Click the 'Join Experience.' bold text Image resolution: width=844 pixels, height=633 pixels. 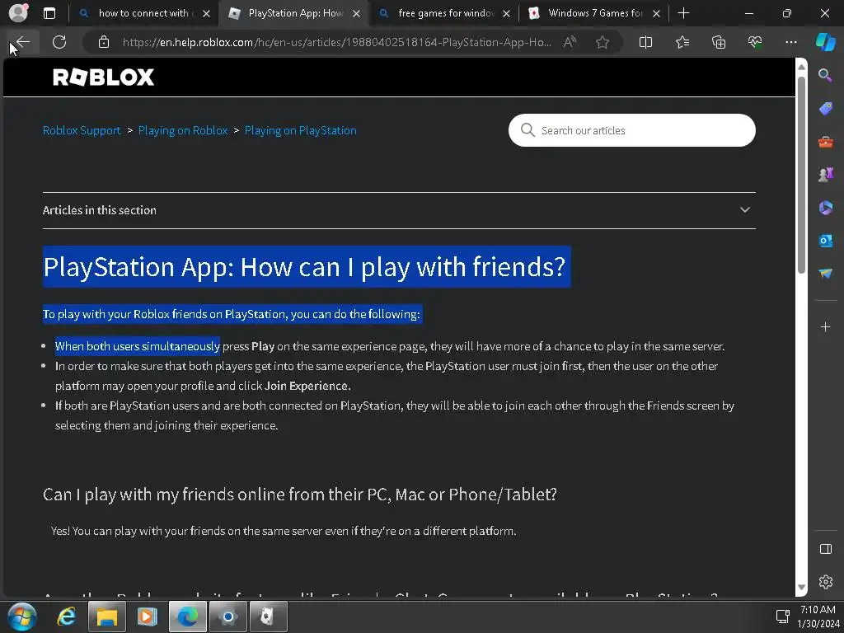click(307, 386)
